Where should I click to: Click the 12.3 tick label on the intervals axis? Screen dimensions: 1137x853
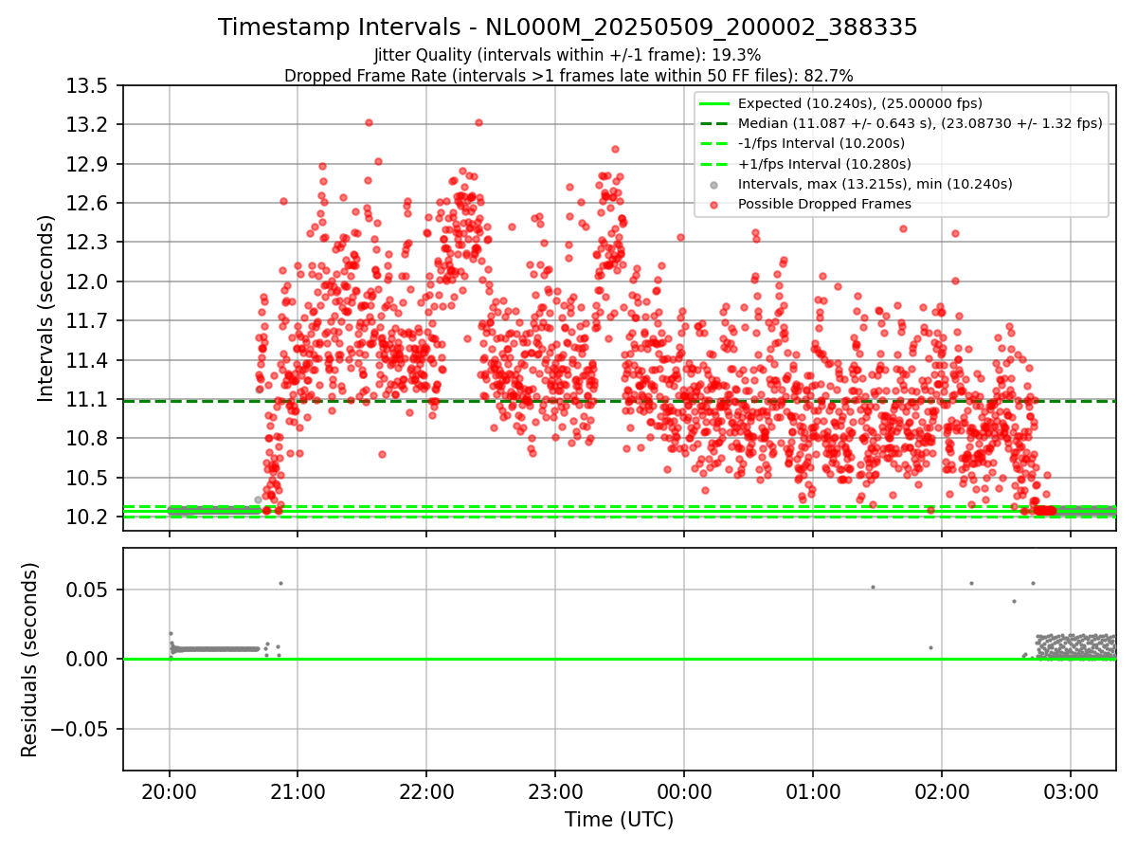pos(88,243)
